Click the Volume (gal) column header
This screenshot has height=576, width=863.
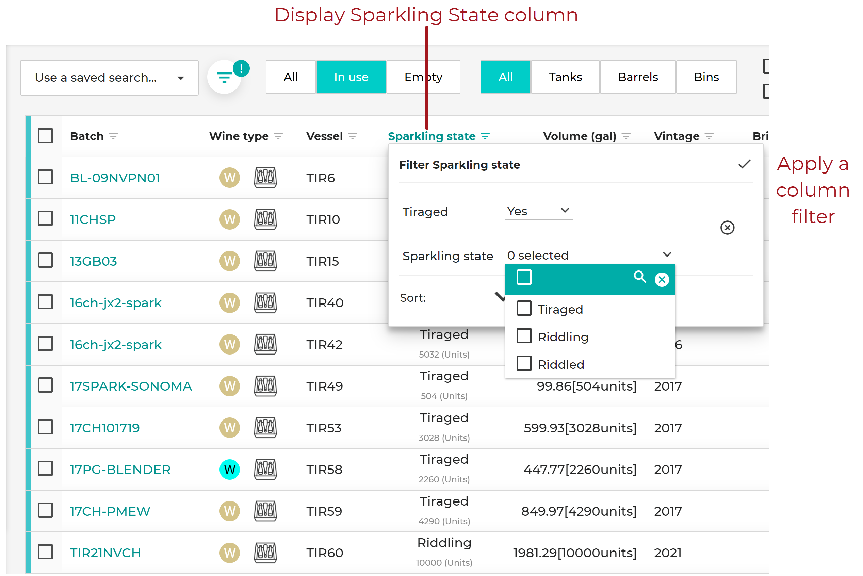click(580, 136)
